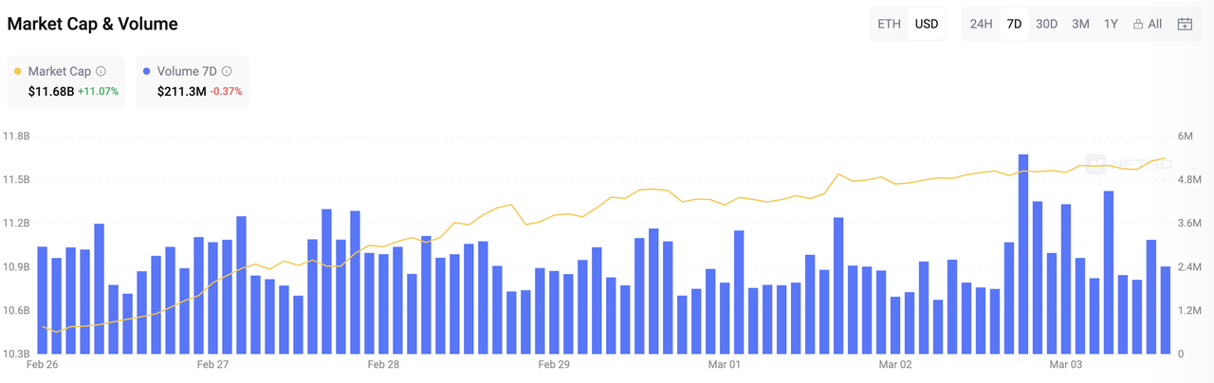Screen dimensions: 1214x383
Task: Click the yellow Market Cap legend dot
Action: (x=17, y=71)
